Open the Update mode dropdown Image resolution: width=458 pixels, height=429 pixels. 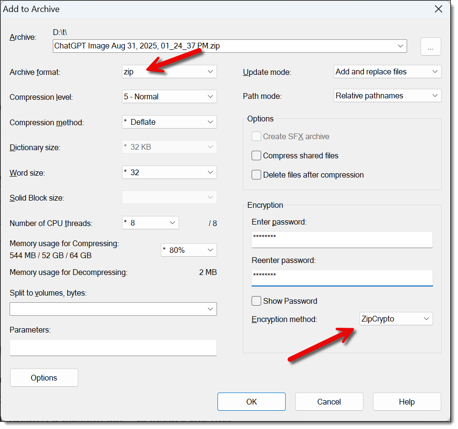point(387,71)
